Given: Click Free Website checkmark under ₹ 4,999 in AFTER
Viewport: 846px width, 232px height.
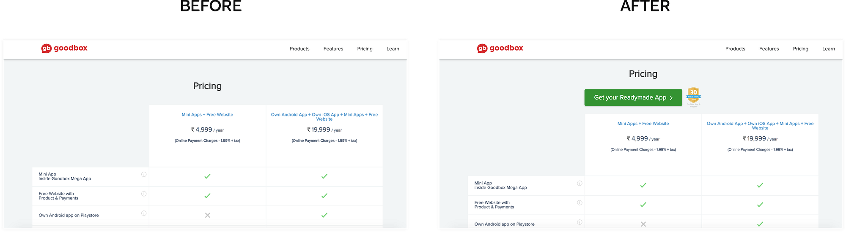Looking at the screenshot, I should (643, 205).
